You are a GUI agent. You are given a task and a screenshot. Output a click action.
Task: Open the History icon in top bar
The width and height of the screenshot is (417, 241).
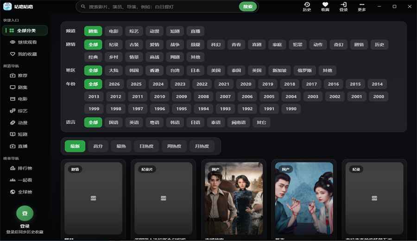(307, 6)
